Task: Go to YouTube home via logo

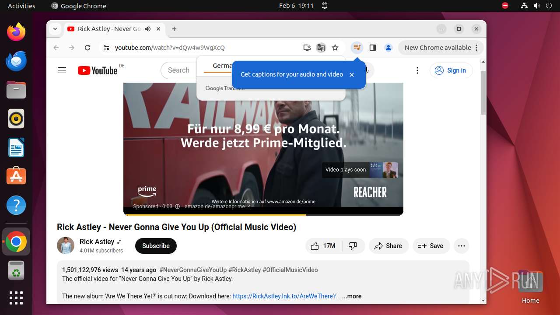Action: (98, 70)
